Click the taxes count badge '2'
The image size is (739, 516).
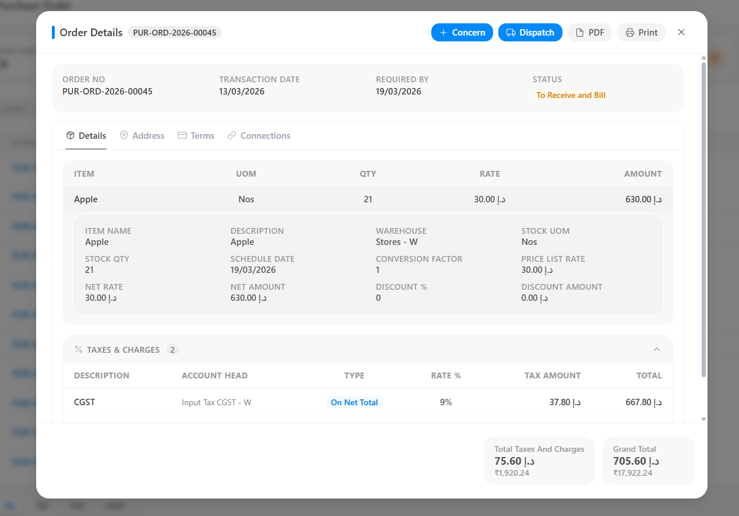(173, 350)
